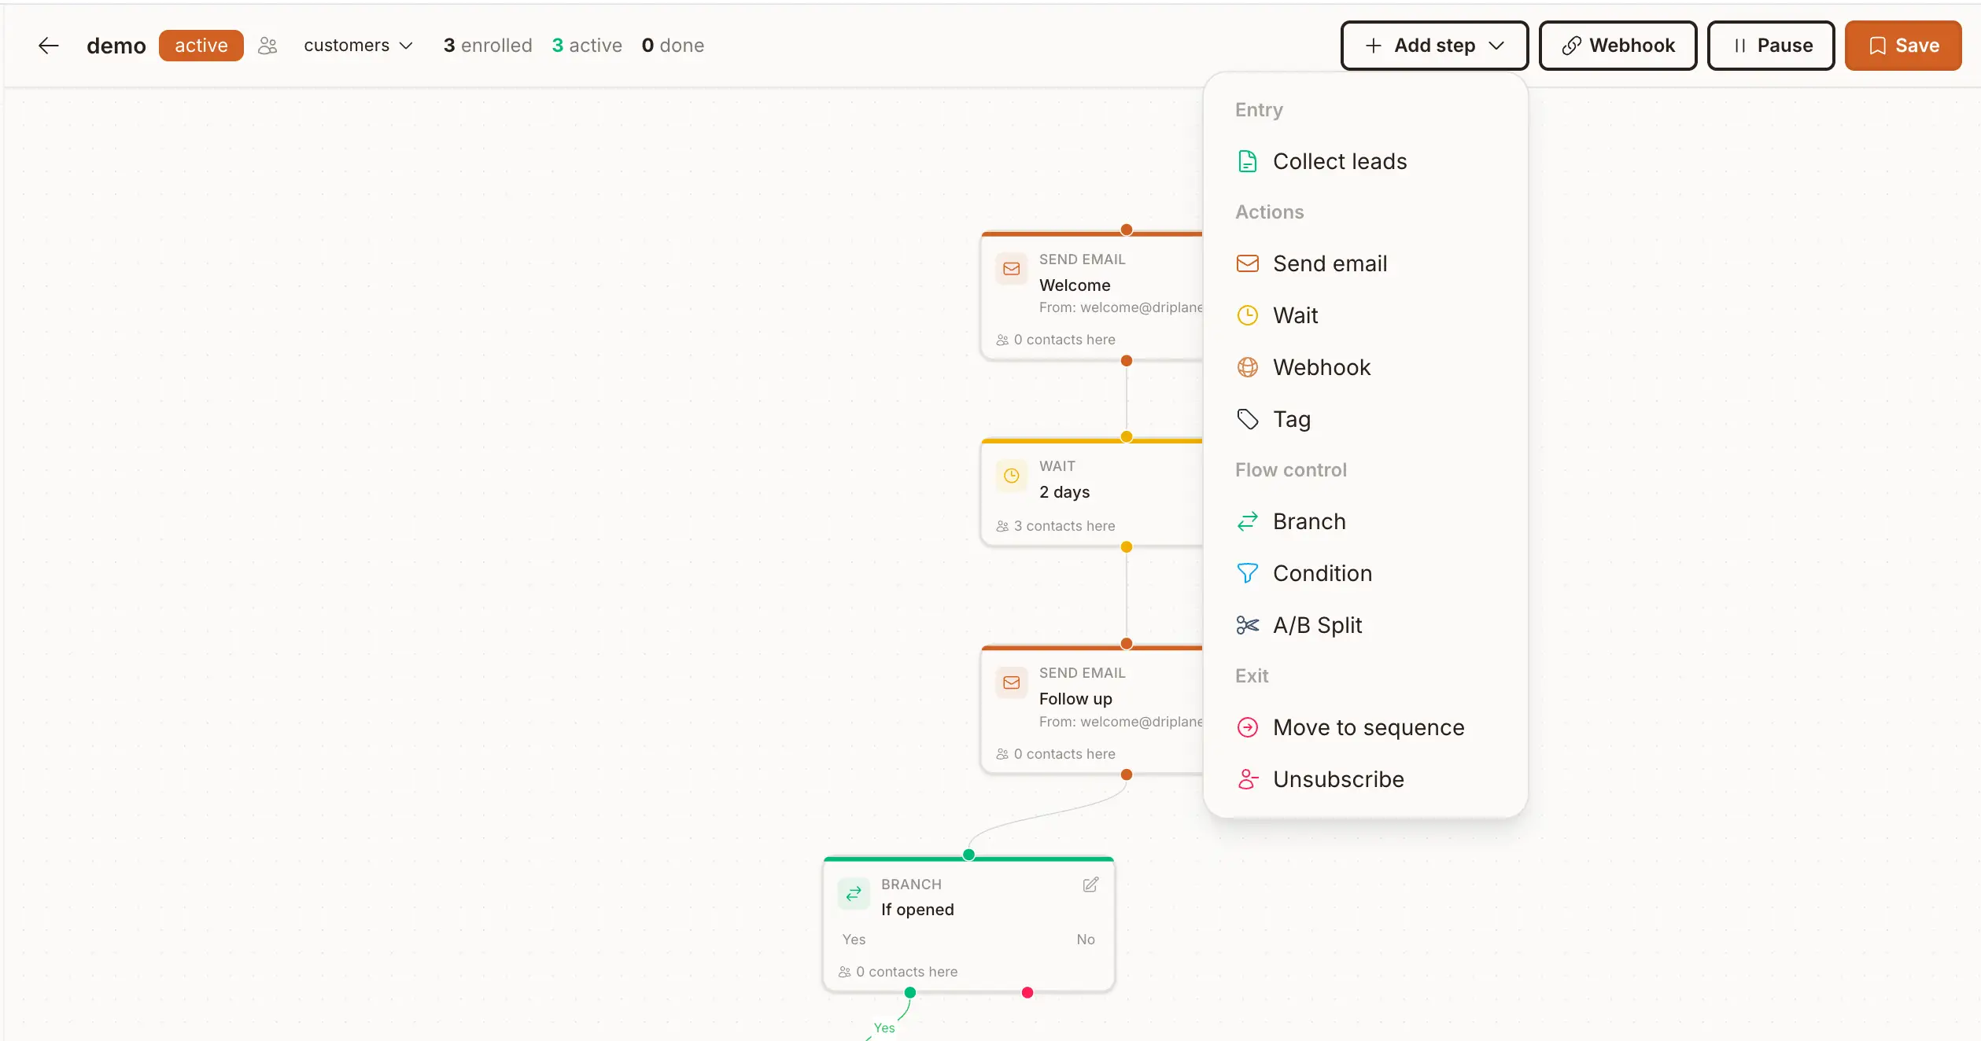
Task: Click the Follow up email envelope icon
Action: coord(1011,682)
